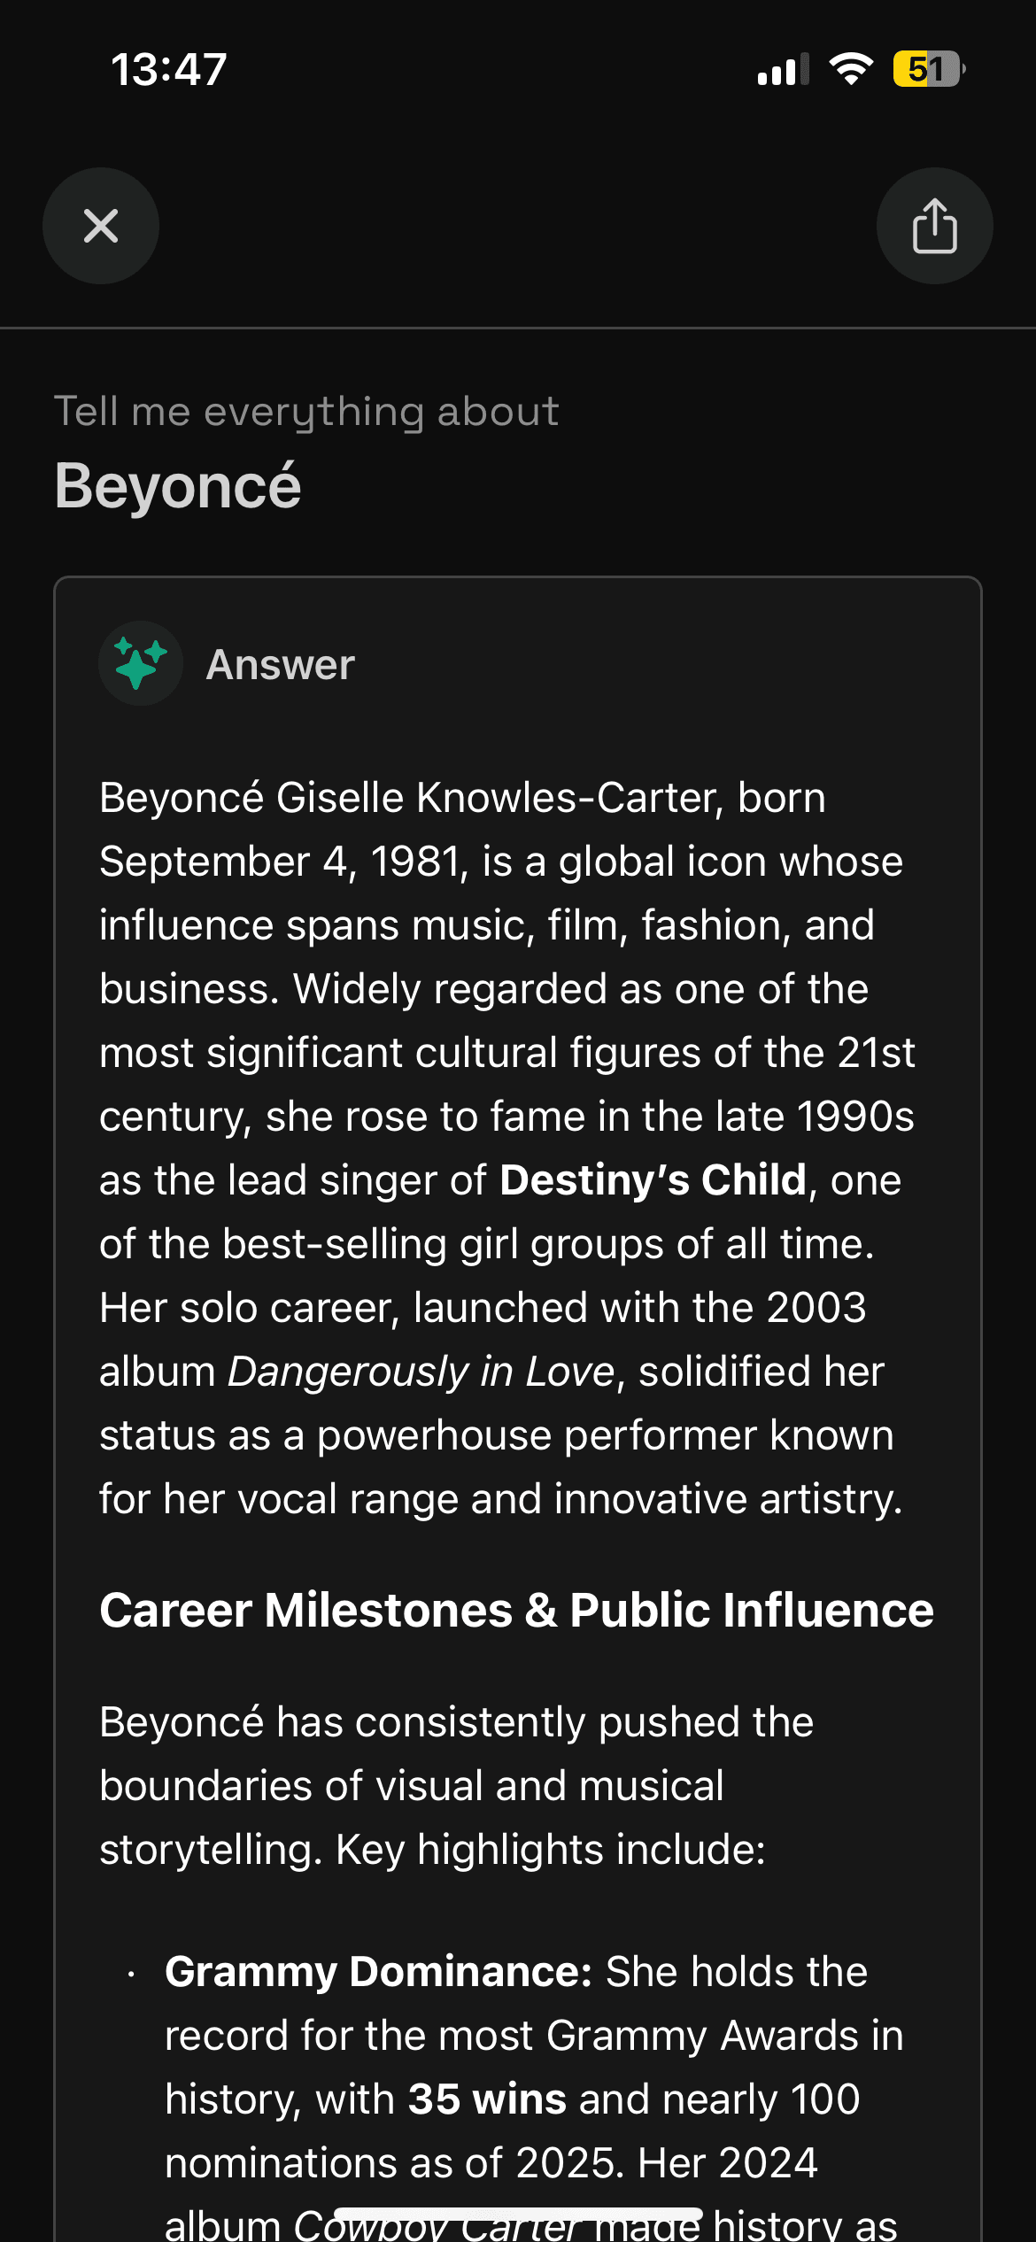
Task: Tap the Wi-Fi status icon
Action: (851, 69)
